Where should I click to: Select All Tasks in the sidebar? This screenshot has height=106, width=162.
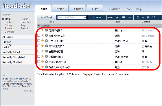[x=17, y=37]
